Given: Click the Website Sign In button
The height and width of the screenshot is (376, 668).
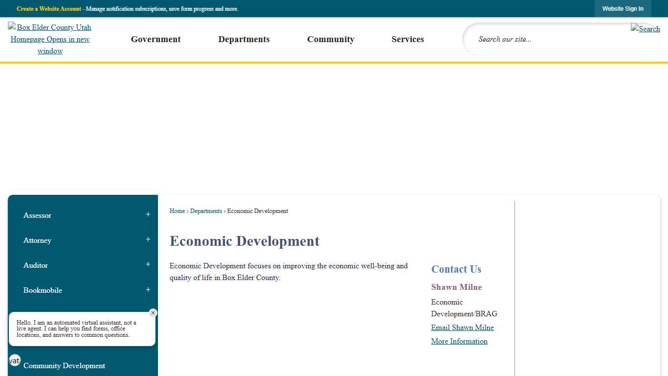Looking at the screenshot, I should (x=623, y=8).
